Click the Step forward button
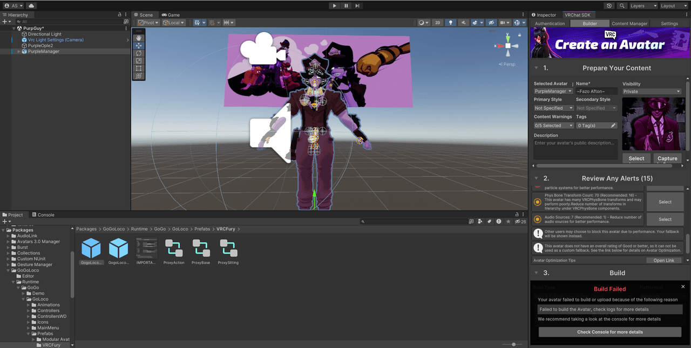 [358, 5]
